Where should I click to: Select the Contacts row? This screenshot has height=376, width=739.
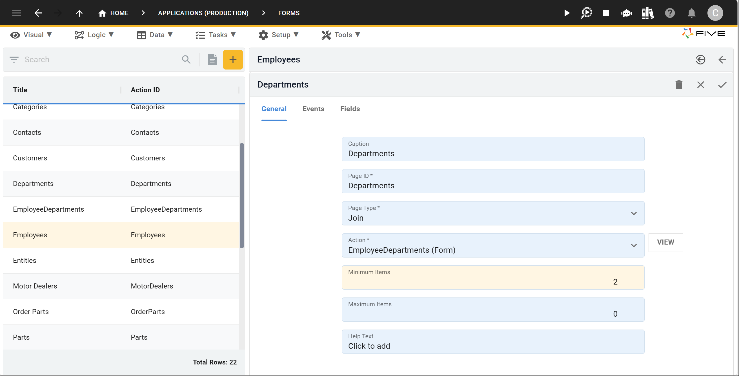(x=121, y=132)
